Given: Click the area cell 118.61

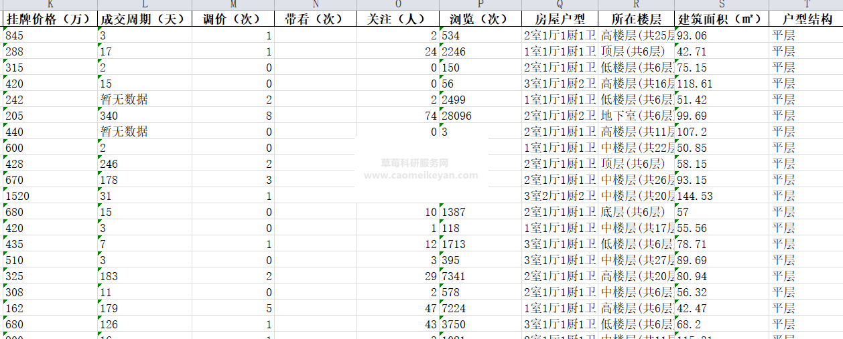Looking at the screenshot, I should click(x=721, y=84).
